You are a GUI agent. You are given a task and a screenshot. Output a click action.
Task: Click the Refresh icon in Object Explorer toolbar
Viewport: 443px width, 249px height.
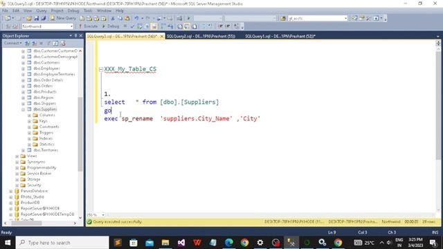[55, 43]
